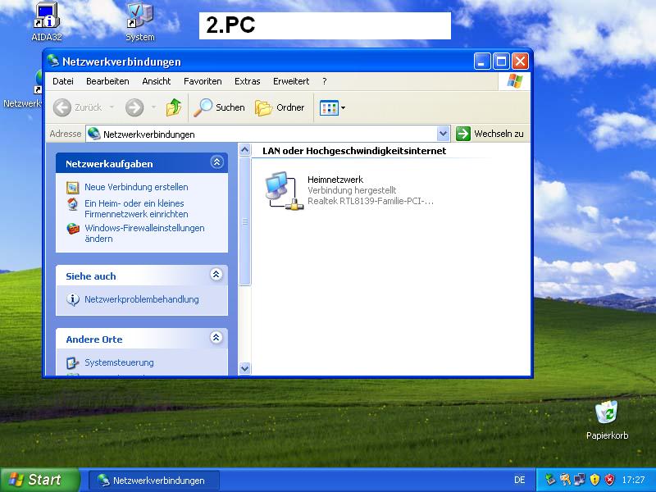This screenshot has height=492, width=656.
Task: Open the Favoriten menu
Action: tap(203, 81)
